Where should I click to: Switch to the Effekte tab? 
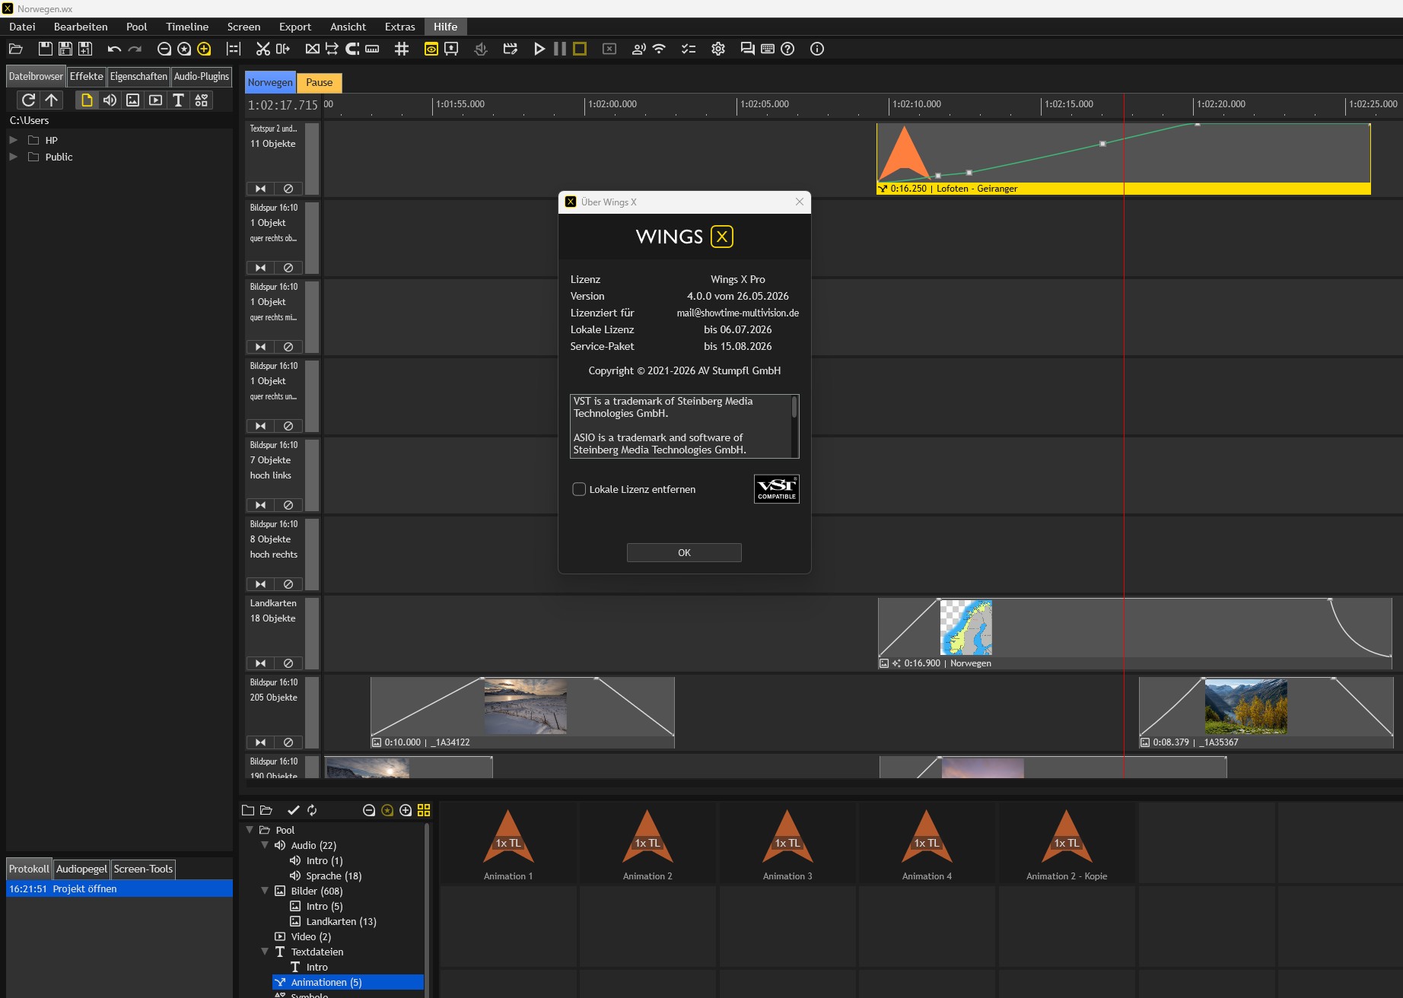coord(86,76)
